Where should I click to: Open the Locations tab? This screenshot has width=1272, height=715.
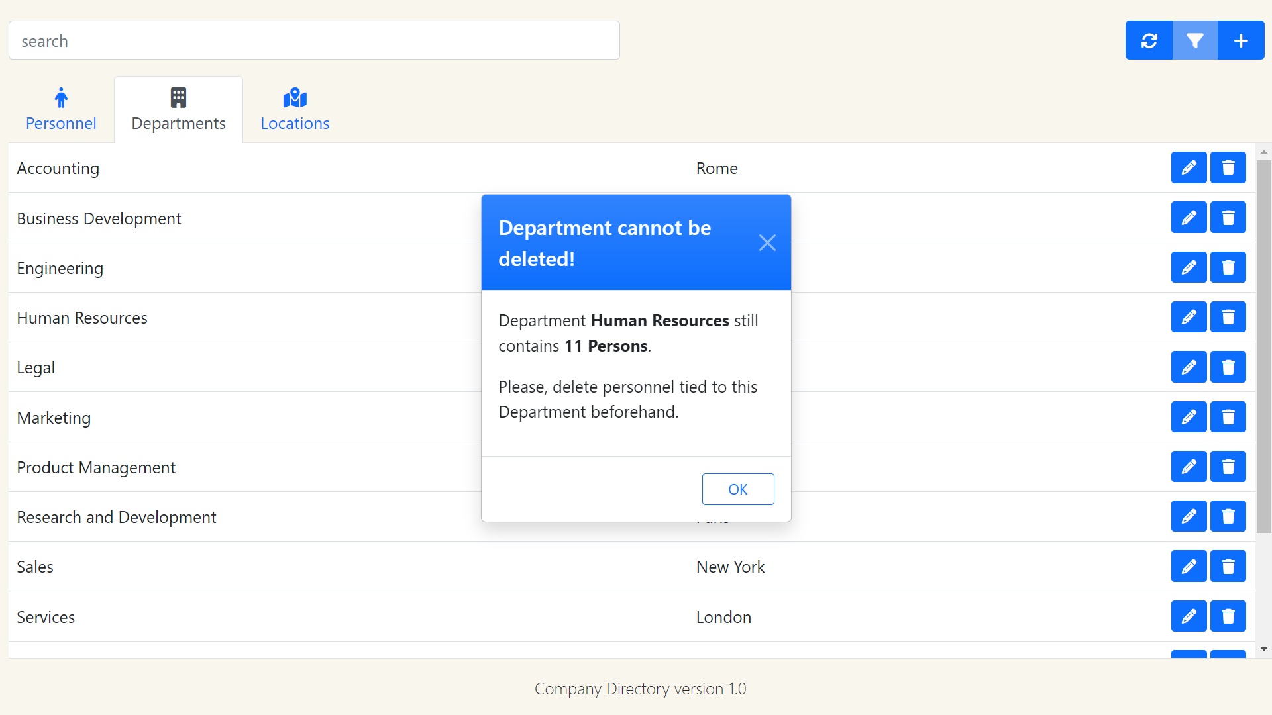pyautogui.click(x=295, y=109)
